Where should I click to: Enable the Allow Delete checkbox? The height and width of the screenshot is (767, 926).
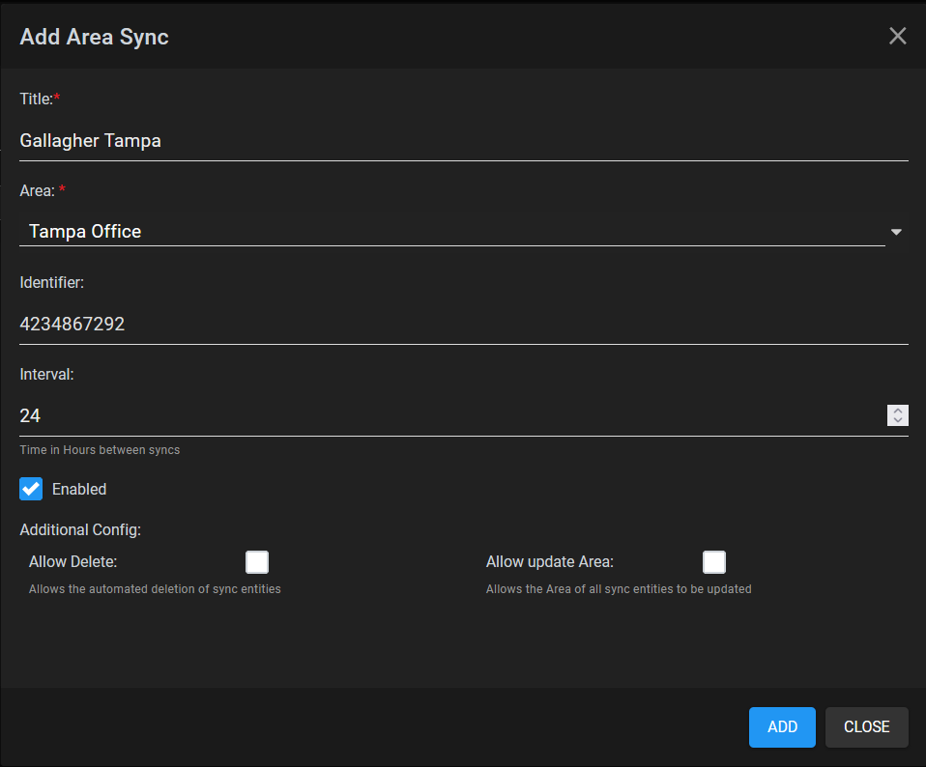coord(257,562)
